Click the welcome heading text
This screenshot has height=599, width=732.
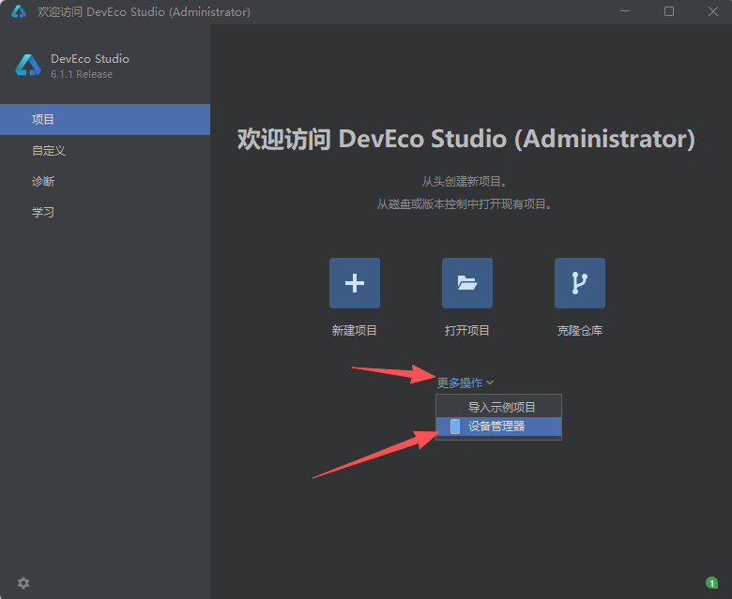(x=466, y=139)
